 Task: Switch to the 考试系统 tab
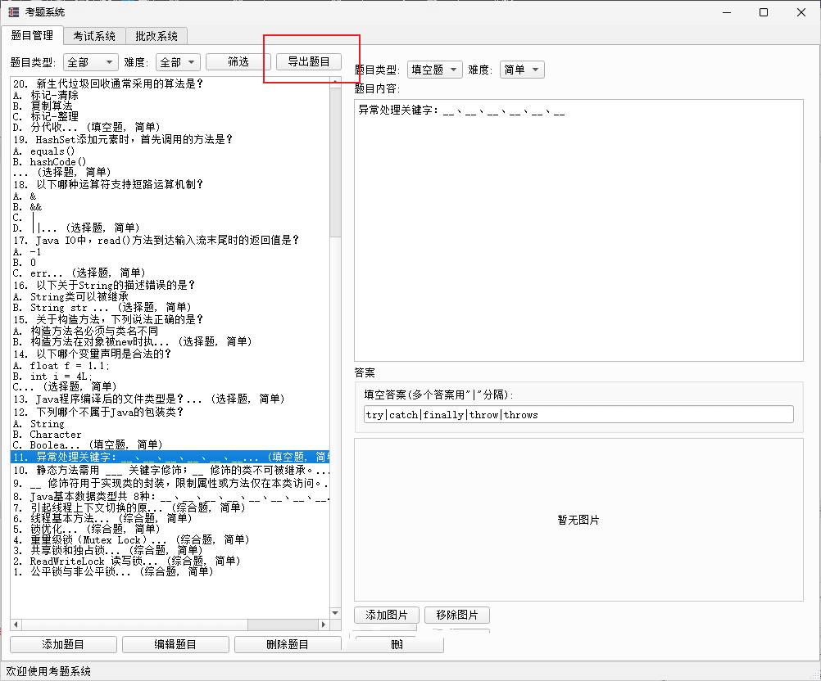click(94, 36)
